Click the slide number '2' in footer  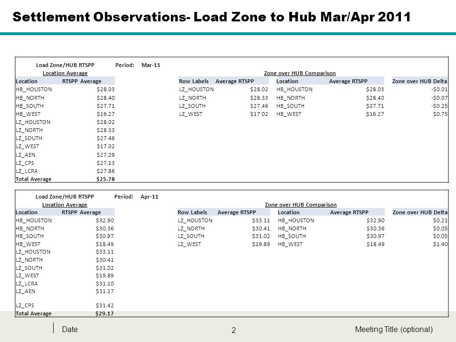(234, 330)
